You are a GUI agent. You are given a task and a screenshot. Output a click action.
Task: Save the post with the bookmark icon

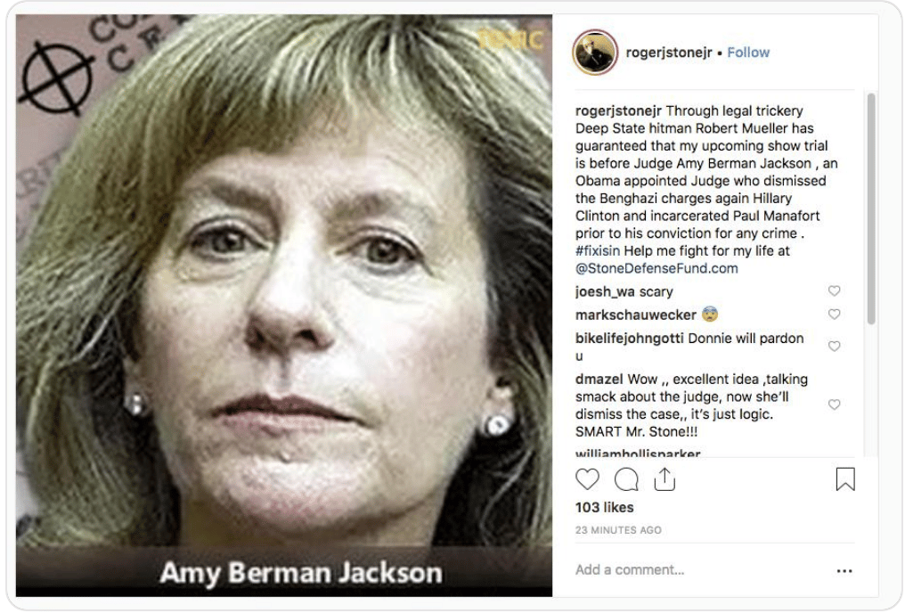(x=845, y=479)
